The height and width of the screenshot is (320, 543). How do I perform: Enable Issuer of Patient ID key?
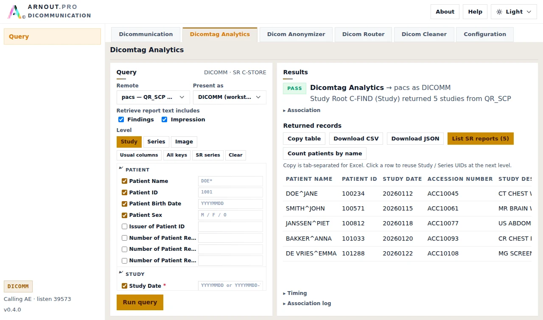click(124, 227)
